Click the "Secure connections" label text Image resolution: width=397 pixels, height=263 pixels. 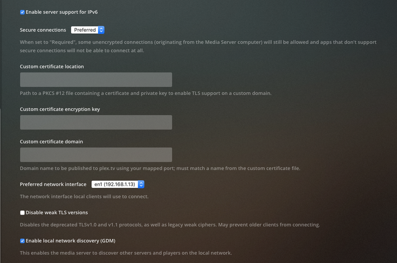pyautogui.click(x=43, y=30)
